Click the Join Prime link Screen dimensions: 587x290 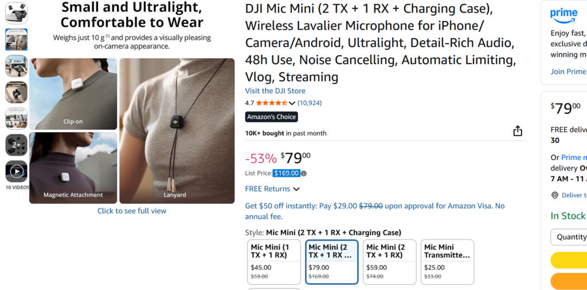(568, 71)
